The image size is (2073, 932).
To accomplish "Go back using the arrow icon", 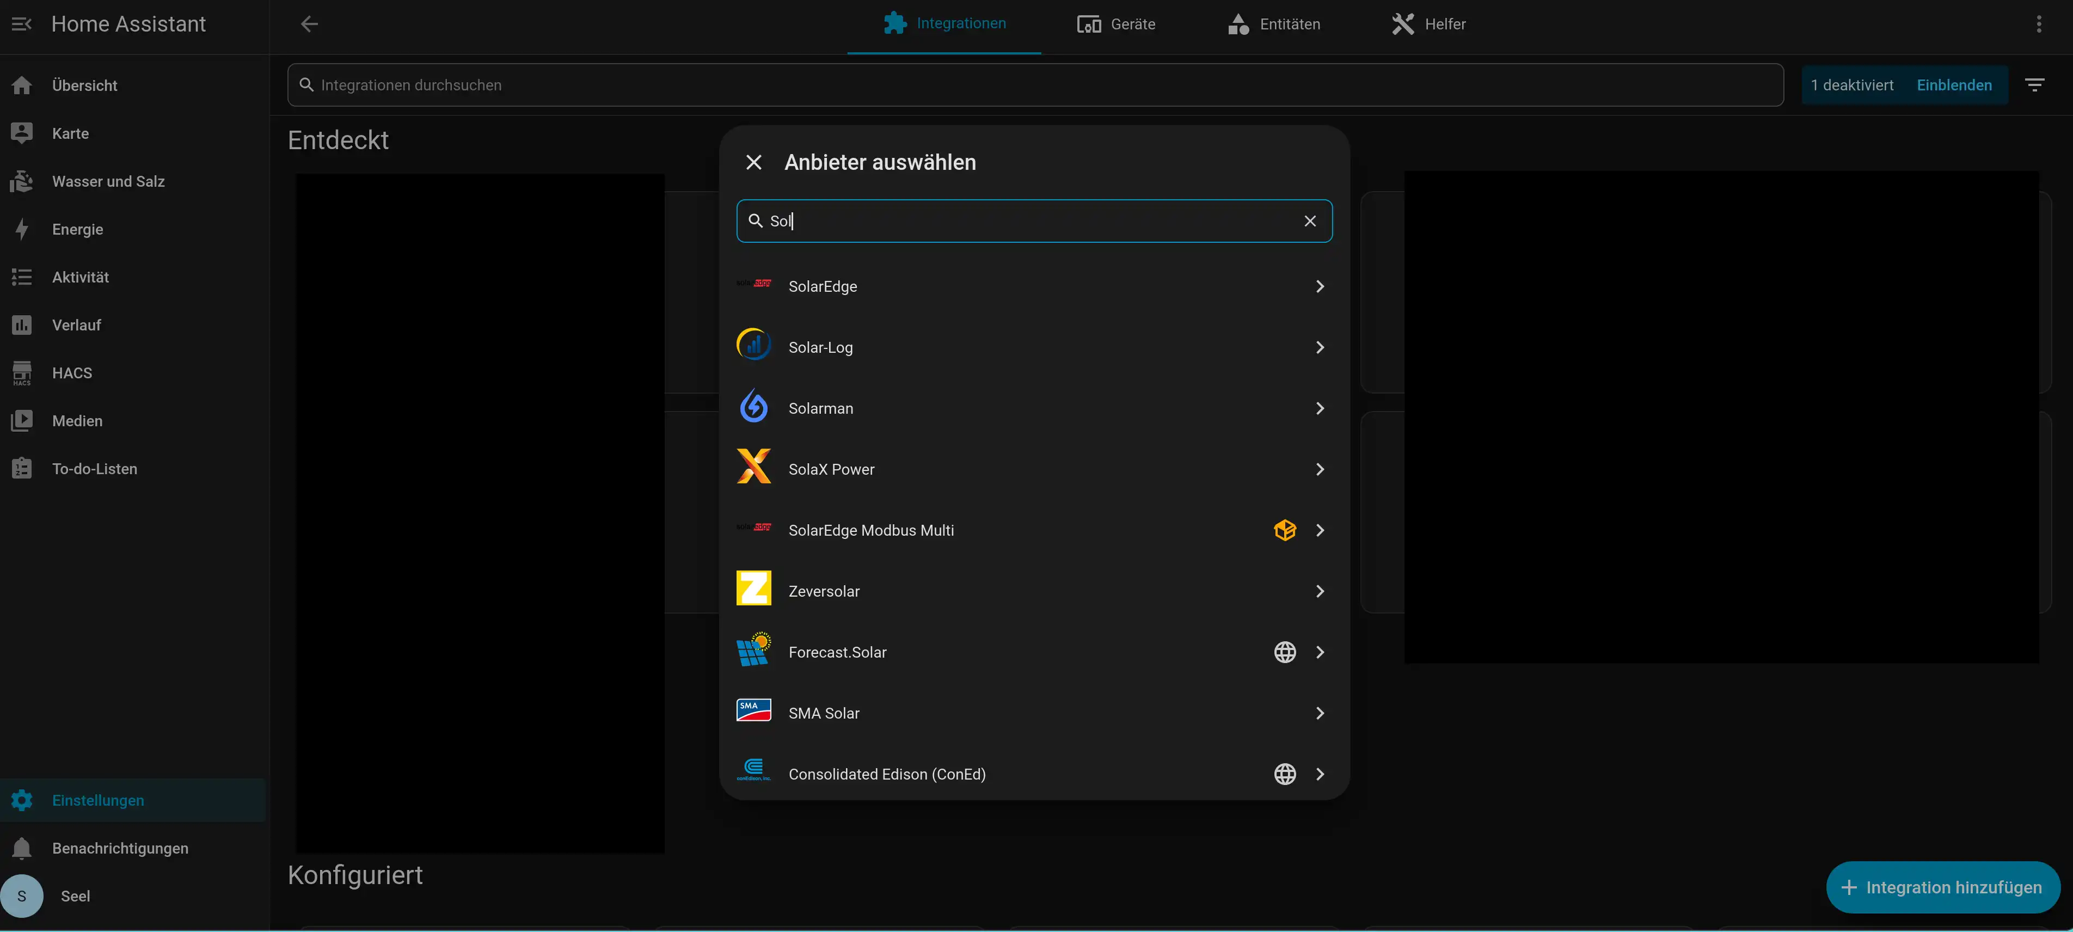I will (309, 24).
